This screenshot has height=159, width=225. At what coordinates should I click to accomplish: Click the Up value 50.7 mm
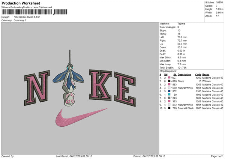[x=182, y=44]
